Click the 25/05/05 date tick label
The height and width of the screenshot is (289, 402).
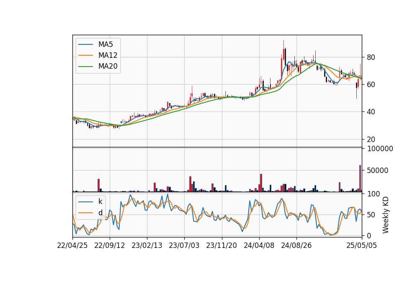tap(362, 245)
